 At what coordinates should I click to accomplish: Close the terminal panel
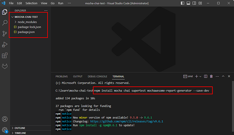(x=229, y=76)
